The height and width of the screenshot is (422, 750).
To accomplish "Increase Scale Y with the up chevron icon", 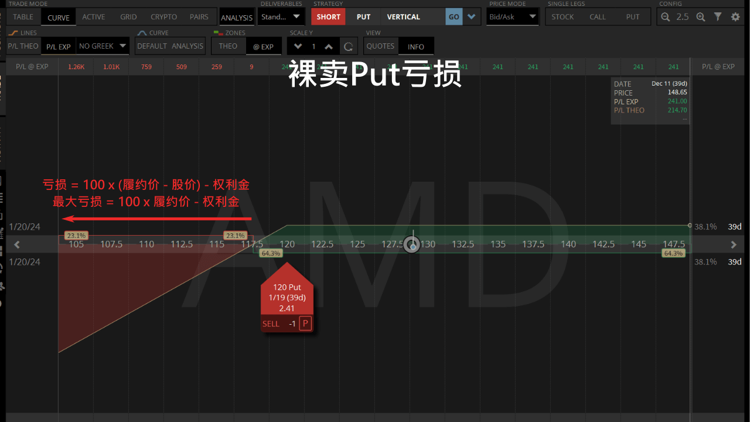I will 329,46.
